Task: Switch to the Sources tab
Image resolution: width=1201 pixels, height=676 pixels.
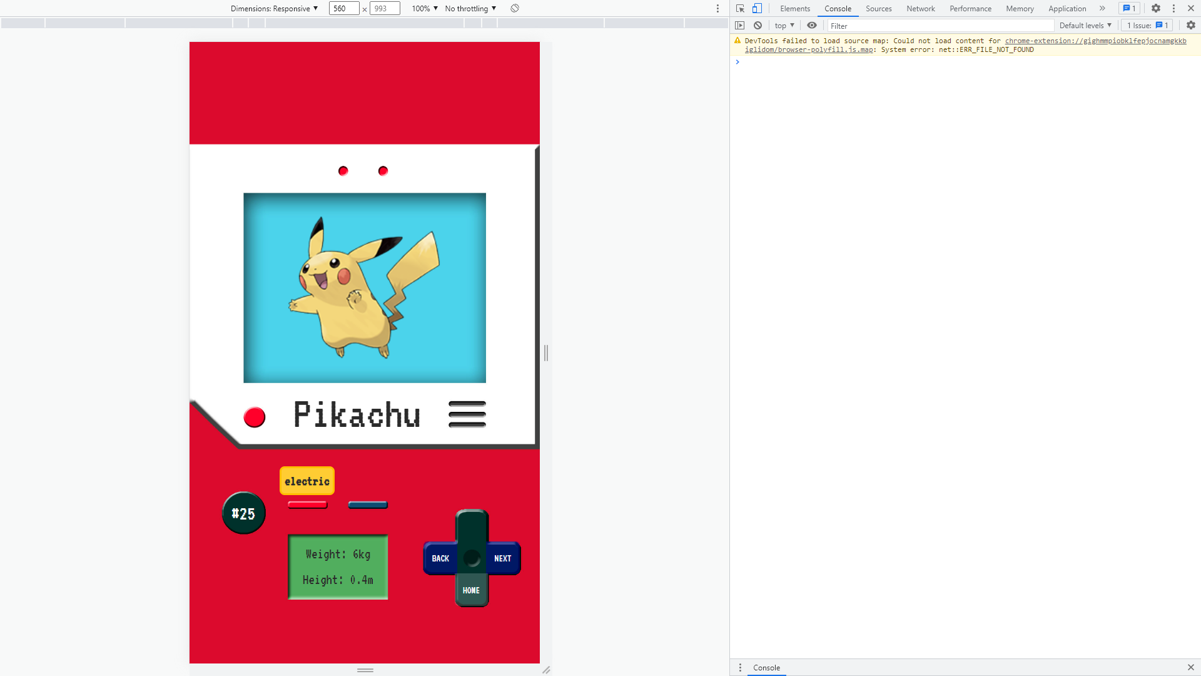Action: (x=878, y=9)
